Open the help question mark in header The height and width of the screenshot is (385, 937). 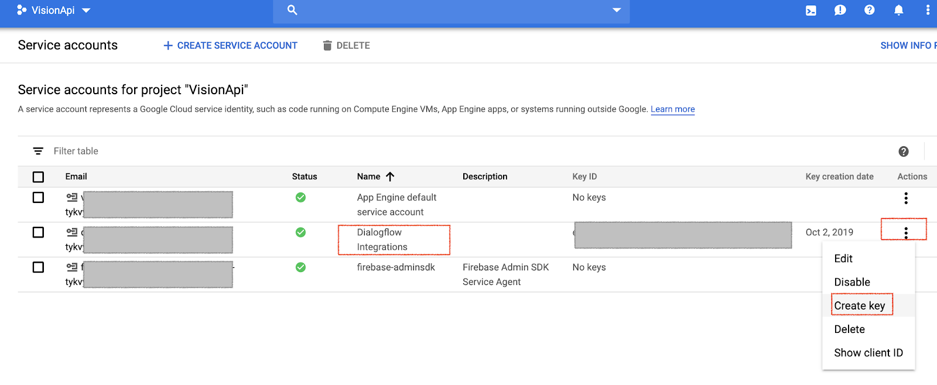point(869,10)
